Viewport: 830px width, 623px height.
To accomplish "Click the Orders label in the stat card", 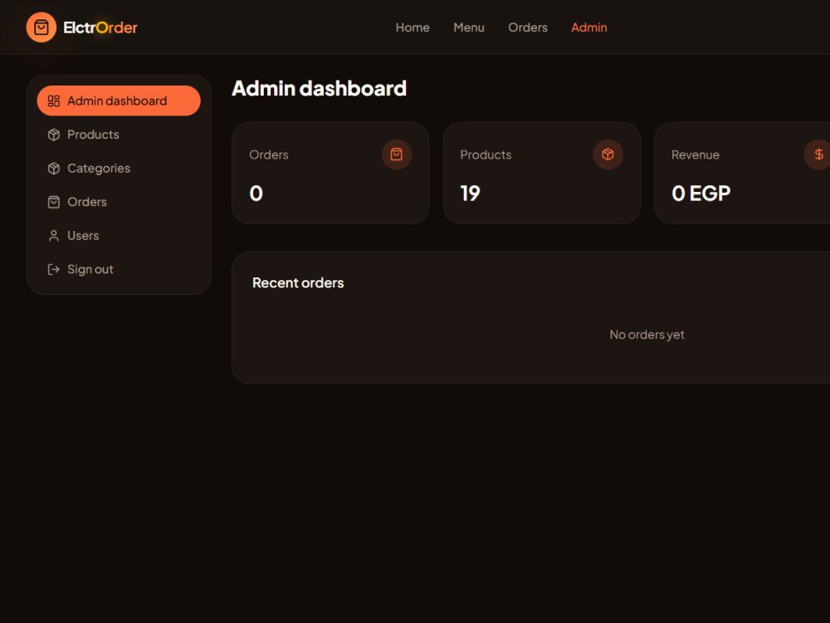I will [269, 155].
